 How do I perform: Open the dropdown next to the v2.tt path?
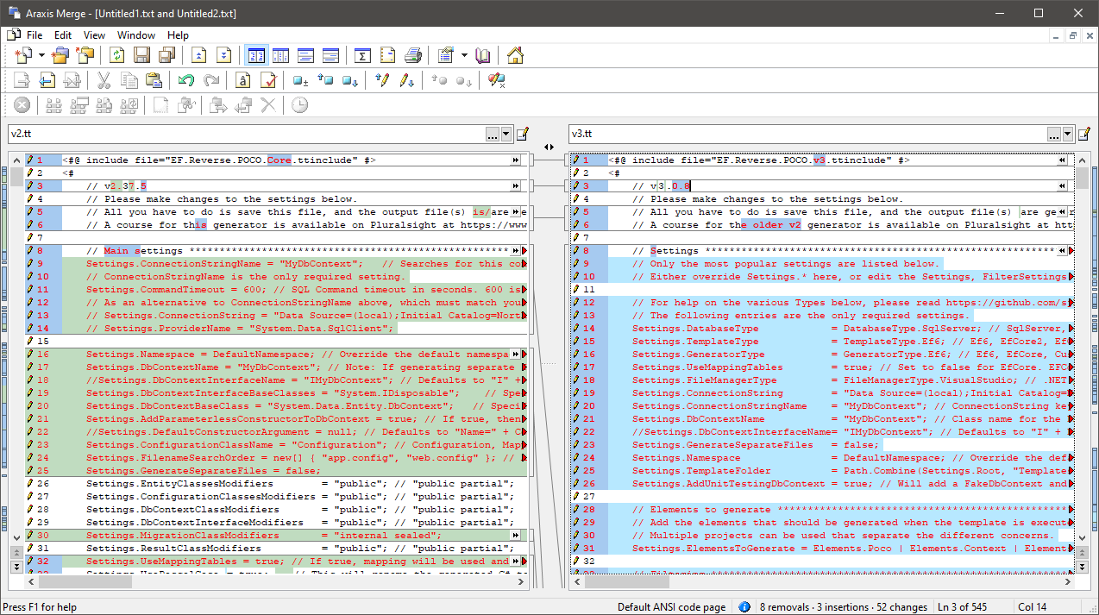[x=508, y=134]
